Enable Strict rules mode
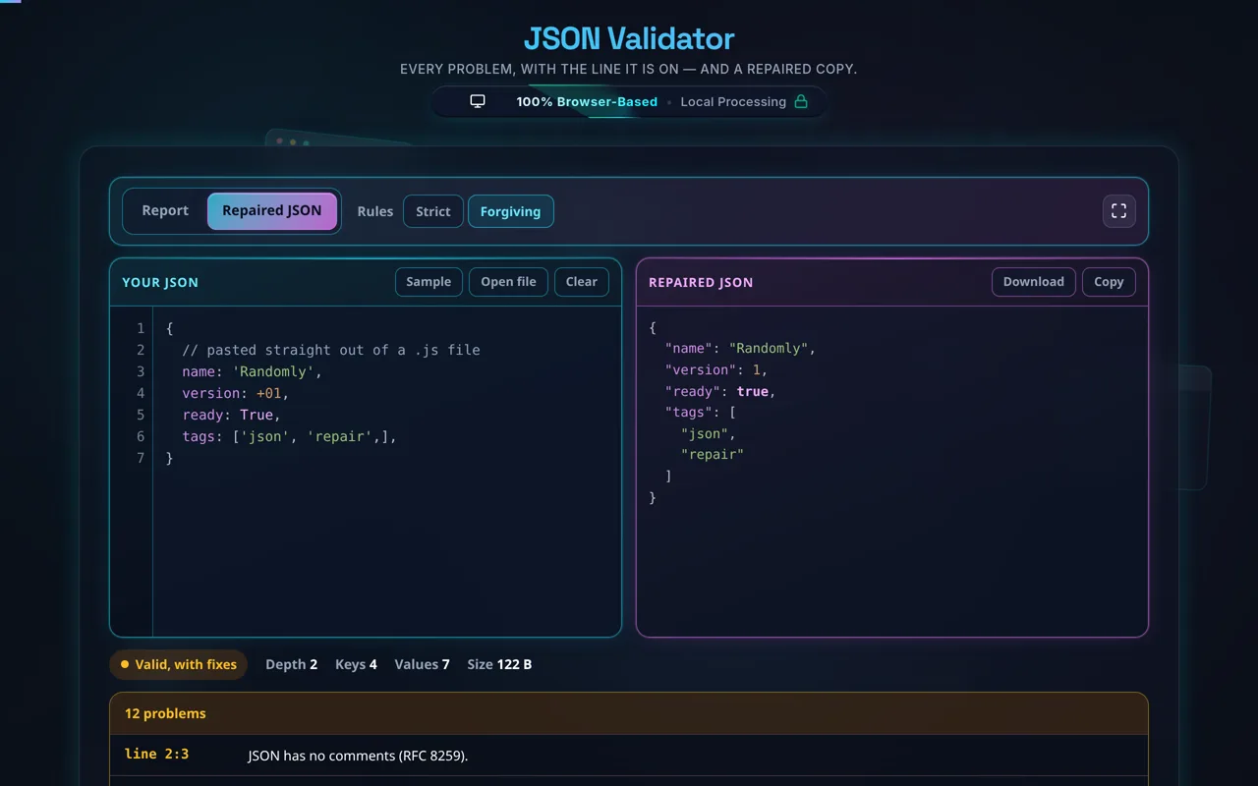The width and height of the screenshot is (1258, 786). coord(433,211)
